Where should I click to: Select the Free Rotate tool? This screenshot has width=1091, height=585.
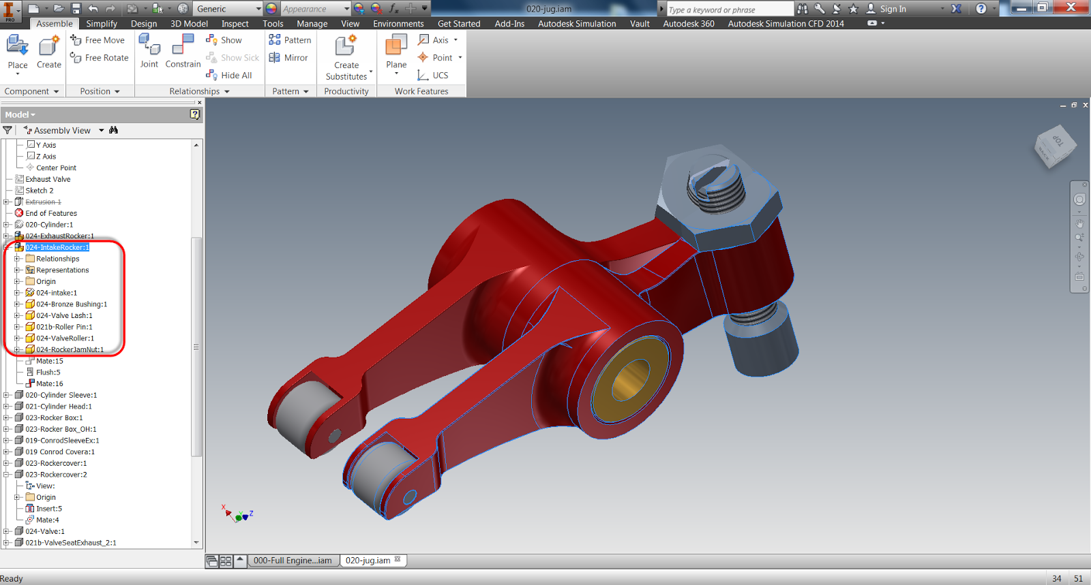pyautogui.click(x=99, y=58)
